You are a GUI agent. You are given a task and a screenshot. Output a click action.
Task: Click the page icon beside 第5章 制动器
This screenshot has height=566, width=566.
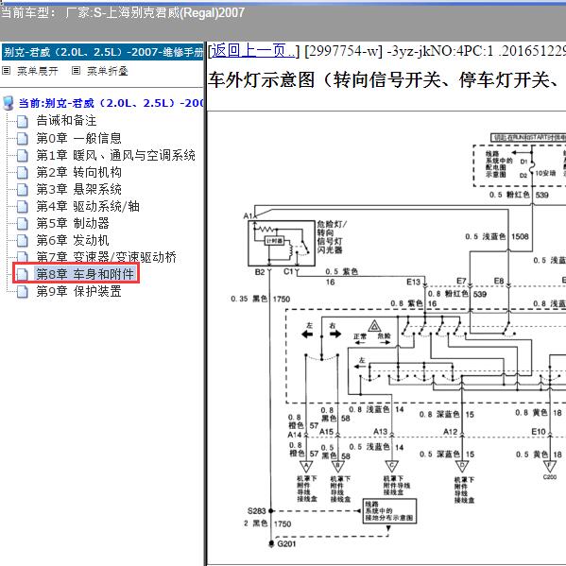(x=23, y=223)
